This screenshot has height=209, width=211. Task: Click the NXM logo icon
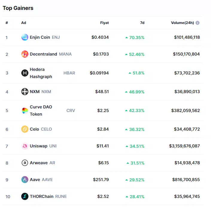click(x=25, y=92)
